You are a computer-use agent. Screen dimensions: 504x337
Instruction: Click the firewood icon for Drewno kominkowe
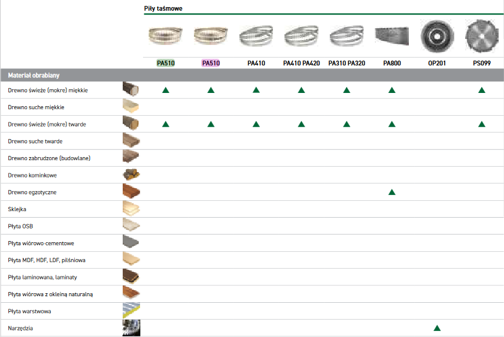click(x=131, y=175)
